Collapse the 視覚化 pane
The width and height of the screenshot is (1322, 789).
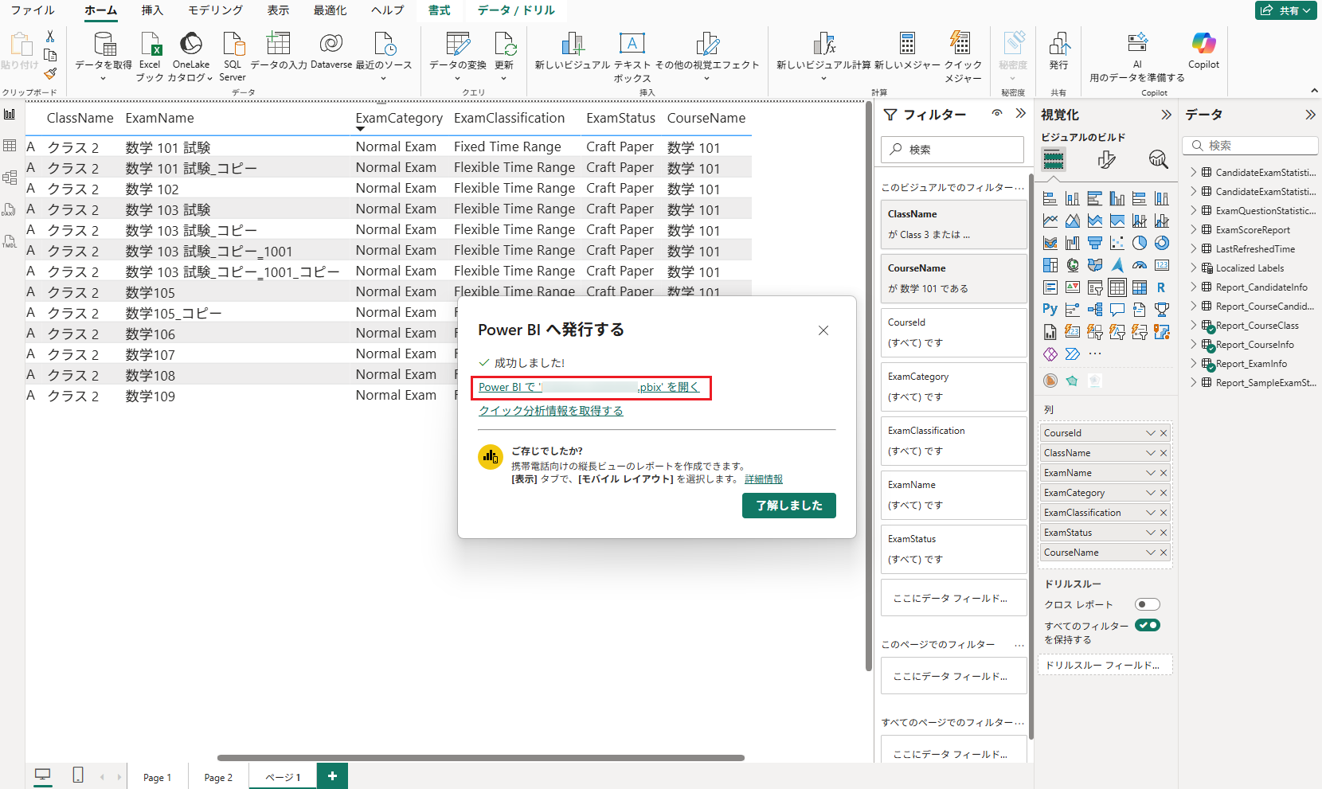coord(1166,115)
